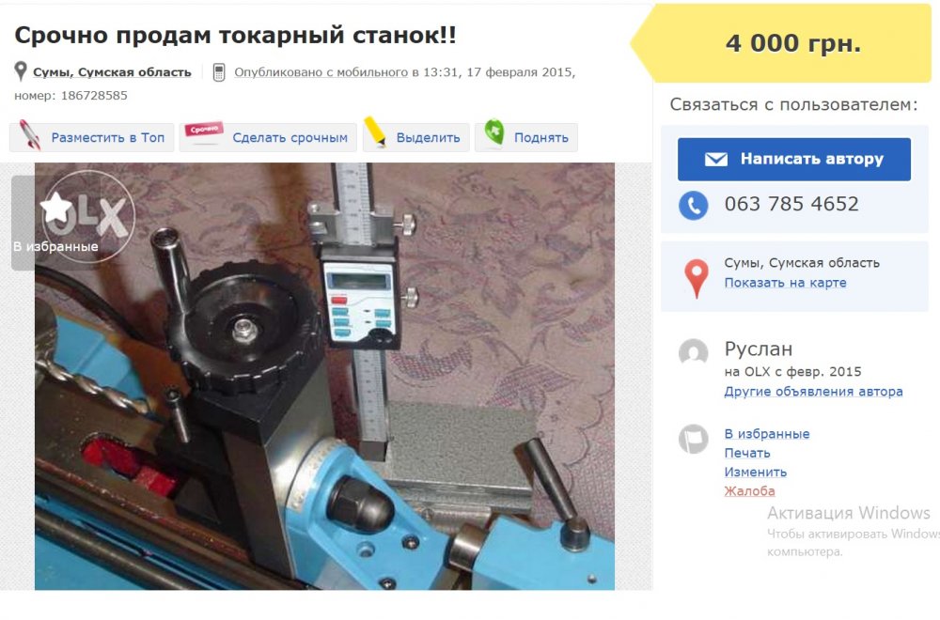Report the ad via the Жалоба link

749,491
